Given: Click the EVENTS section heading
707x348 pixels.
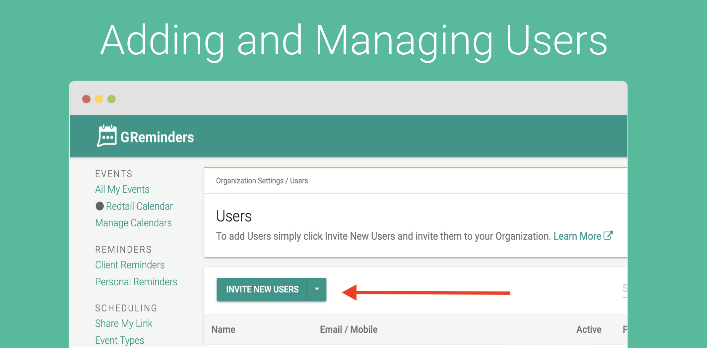Looking at the screenshot, I should pyautogui.click(x=114, y=174).
